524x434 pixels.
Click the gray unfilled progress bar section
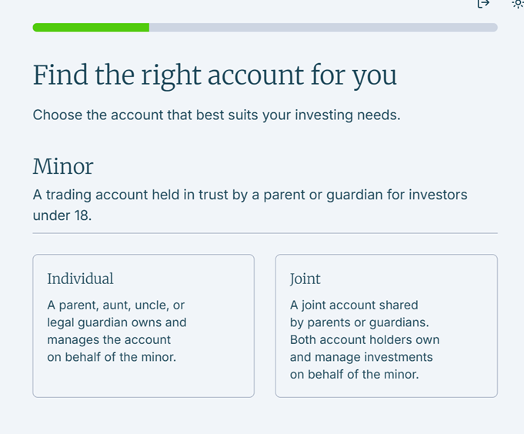tap(323, 28)
